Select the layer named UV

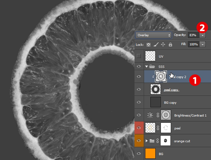[161, 56]
